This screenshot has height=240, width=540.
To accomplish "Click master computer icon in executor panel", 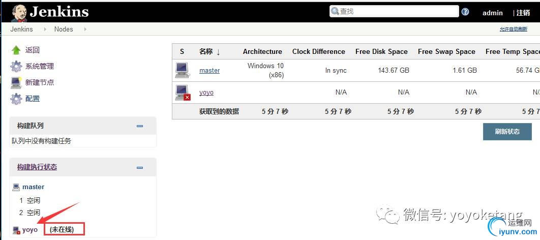I will click(16, 187).
